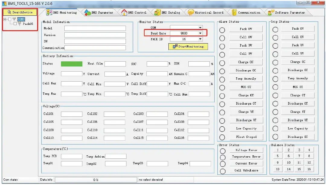Click balance status cell 16
This screenshot has height=185, width=326.
pos(309,169)
